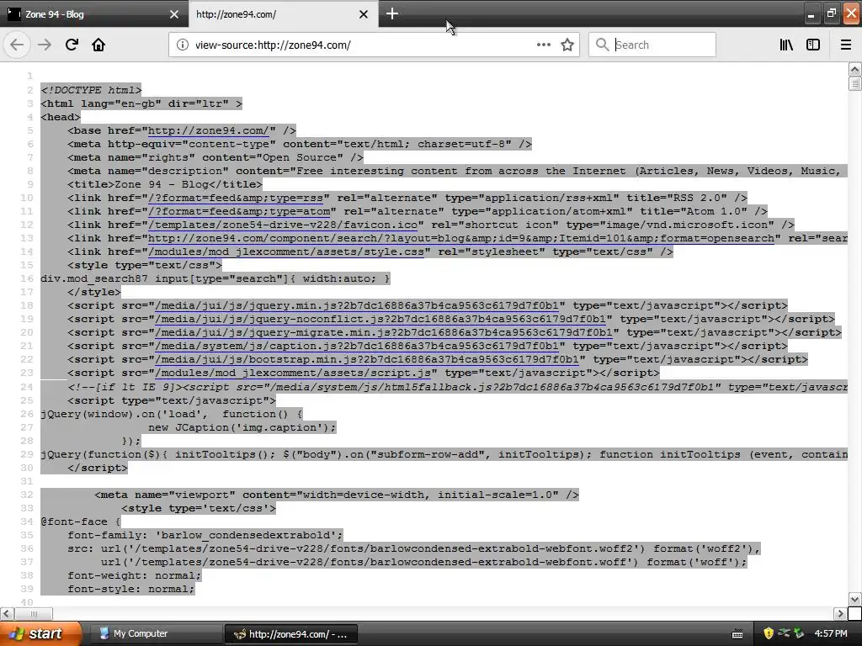Viewport: 862px width, 646px height.
Task: Open the Windows start menu
Action: pos(40,634)
